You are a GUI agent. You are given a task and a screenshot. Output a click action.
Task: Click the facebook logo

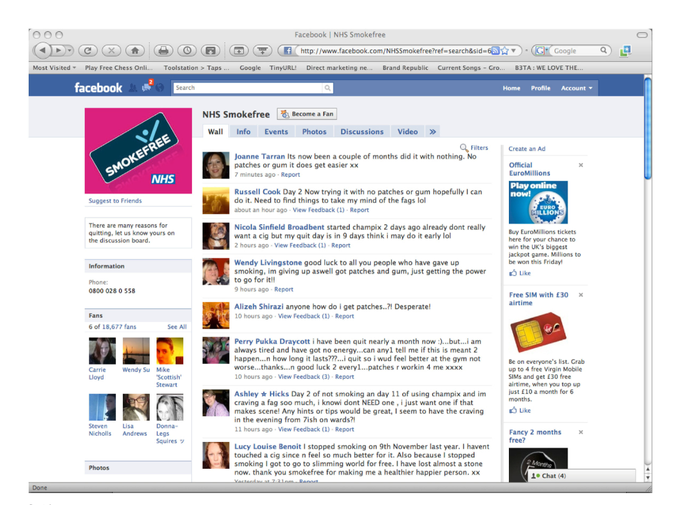click(98, 88)
